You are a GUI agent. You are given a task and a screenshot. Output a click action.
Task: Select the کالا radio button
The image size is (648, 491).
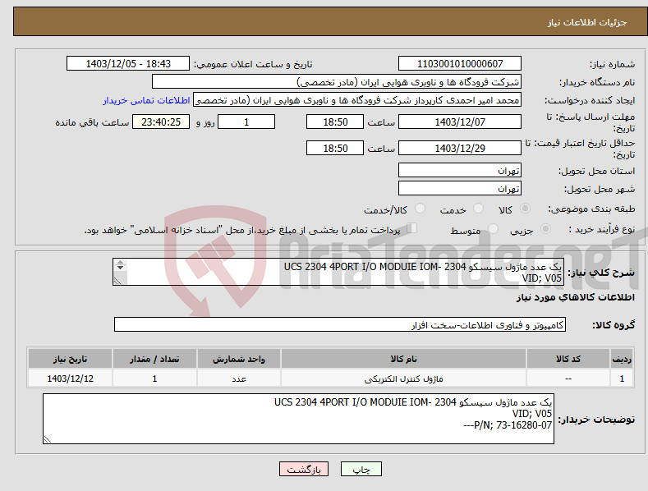525,209
